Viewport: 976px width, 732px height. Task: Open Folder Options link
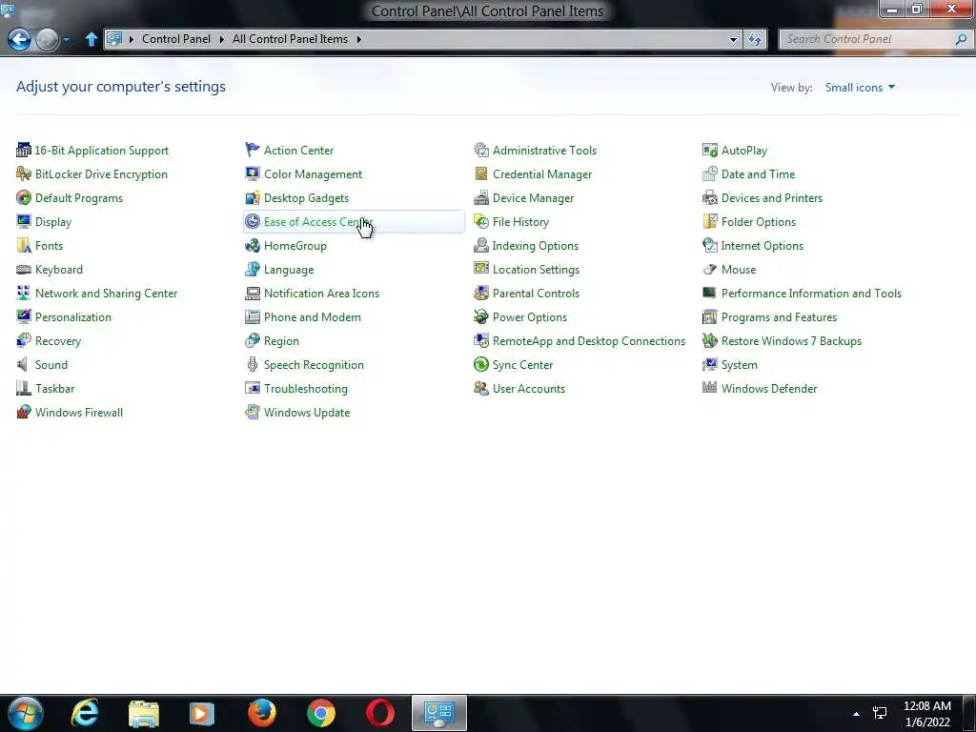[x=758, y=221]
